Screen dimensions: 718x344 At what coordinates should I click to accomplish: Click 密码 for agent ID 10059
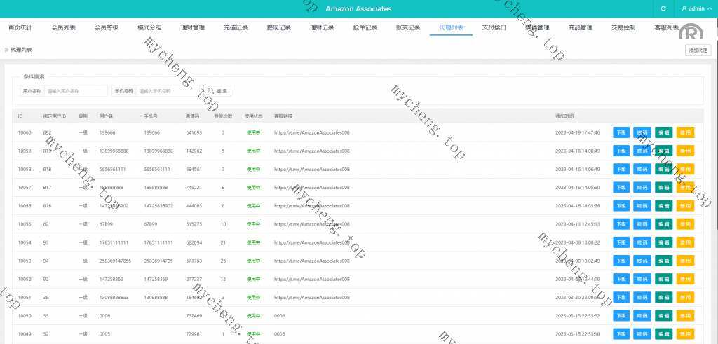pos(642,151)
